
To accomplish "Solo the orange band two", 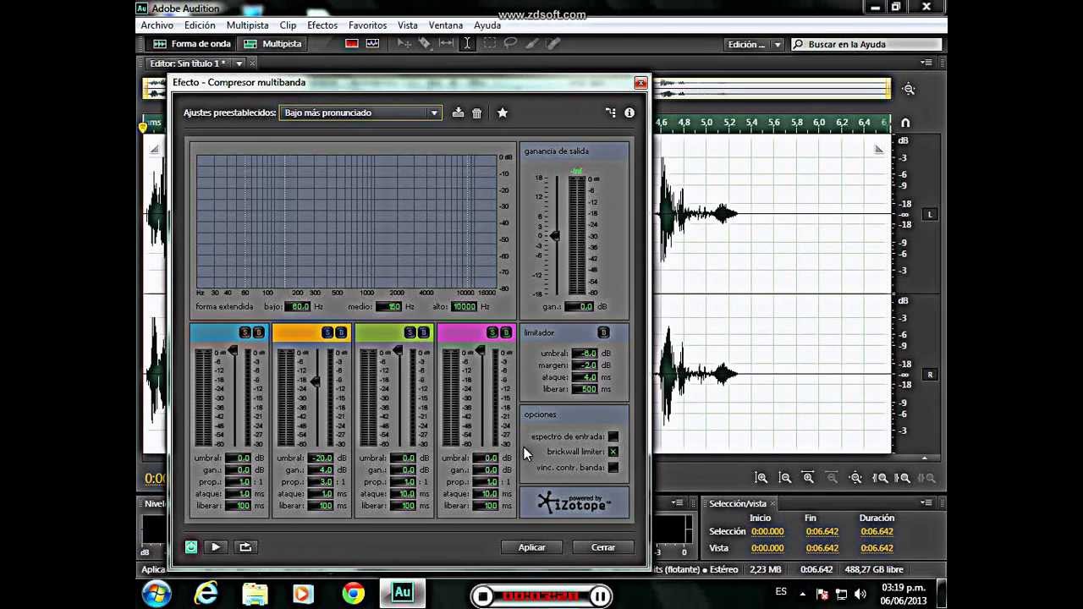I will (x=327, y=332).
